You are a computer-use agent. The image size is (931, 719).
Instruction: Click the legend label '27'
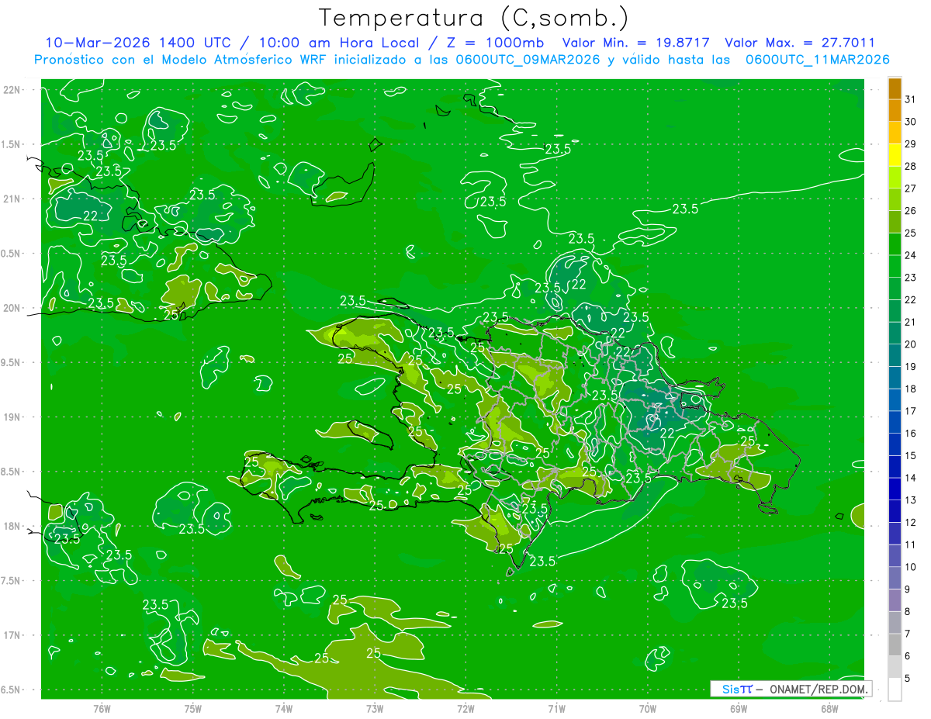pyautogui.click(x=911, y=188)
